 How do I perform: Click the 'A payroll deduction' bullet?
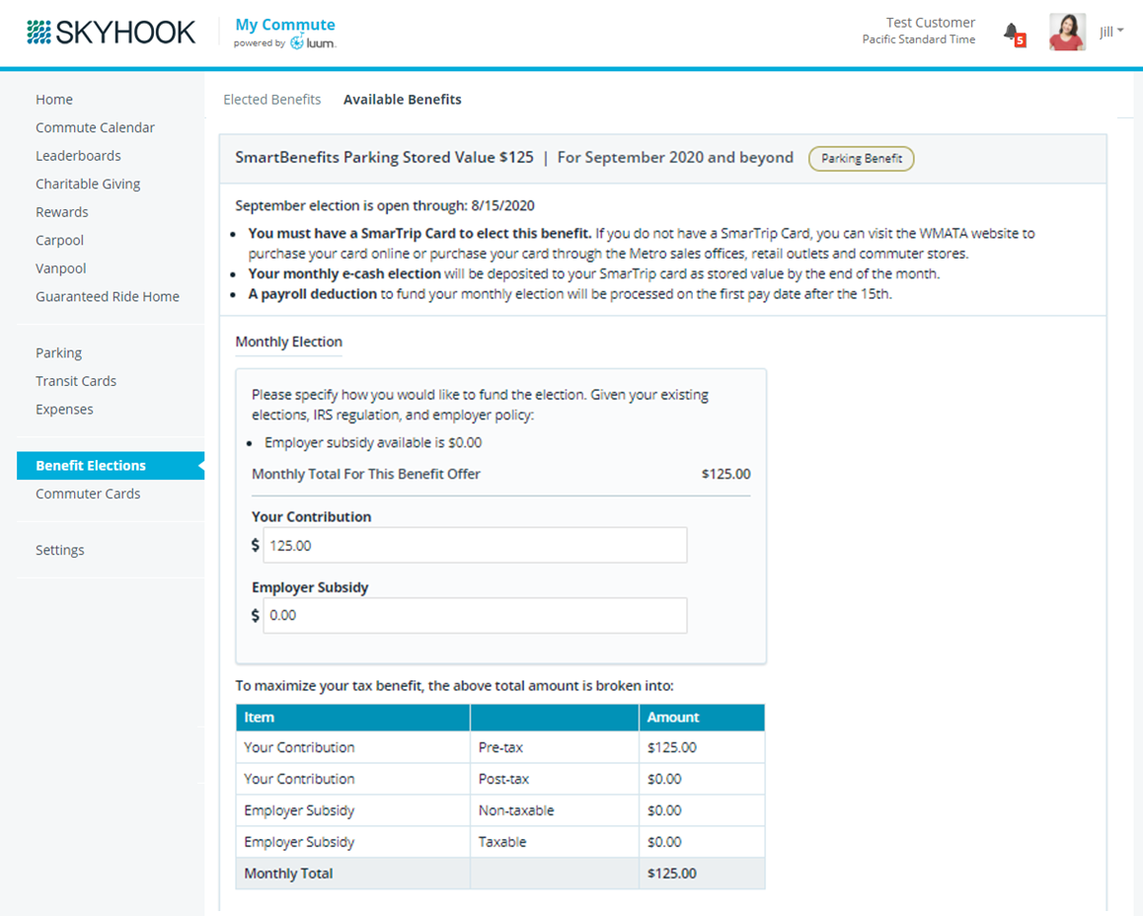coord(571,294)
